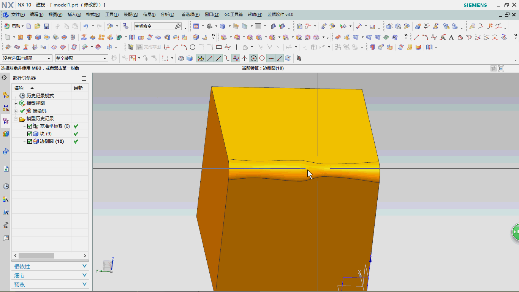Screen dimensions: 519x292
Task: Select the Text 'A' curve tool
Action: point(451,37)
